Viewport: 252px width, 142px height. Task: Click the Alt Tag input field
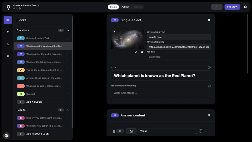(179, 57)
